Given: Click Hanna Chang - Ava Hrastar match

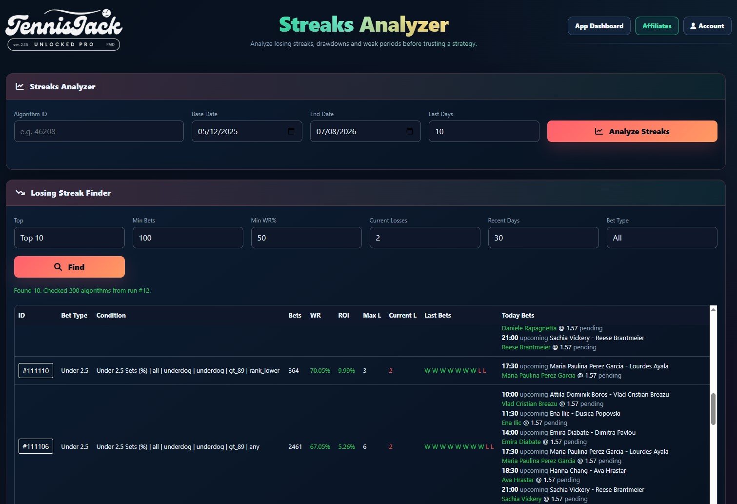Looking at the screenshot, I should click(x=588, y=471).
